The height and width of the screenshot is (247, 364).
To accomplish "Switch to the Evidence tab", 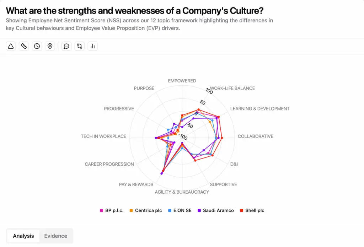I will coord(55,236).
